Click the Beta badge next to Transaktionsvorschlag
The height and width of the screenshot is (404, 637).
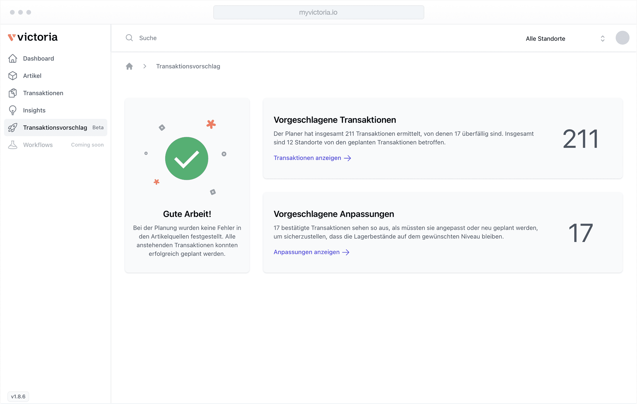[x=98, y=127]
